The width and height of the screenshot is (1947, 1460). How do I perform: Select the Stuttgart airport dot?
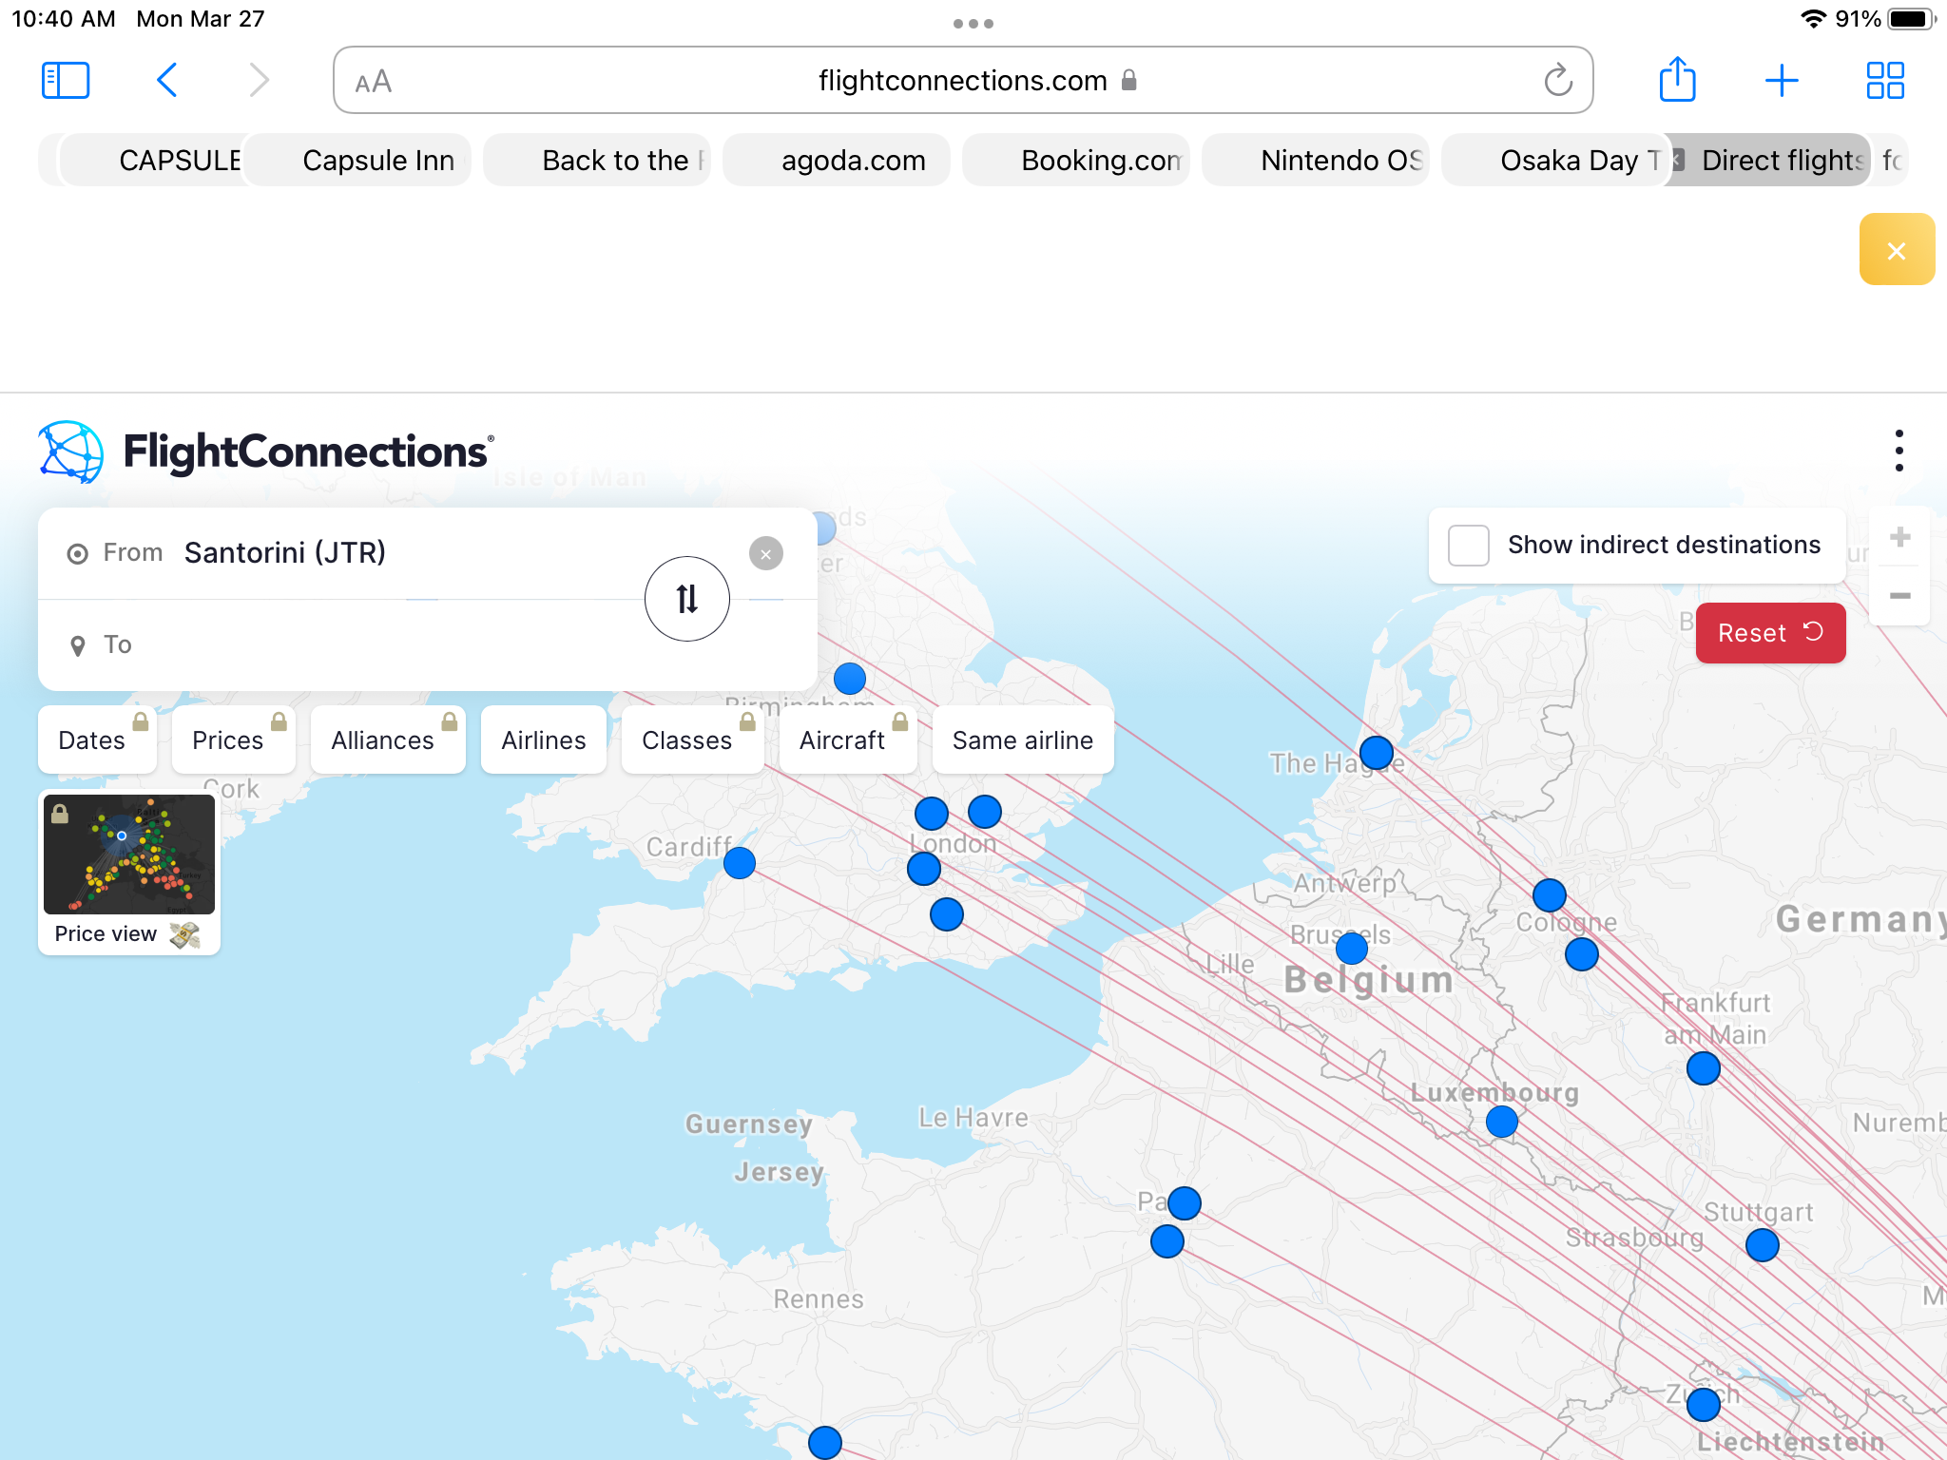[x=1763, y=1245]
